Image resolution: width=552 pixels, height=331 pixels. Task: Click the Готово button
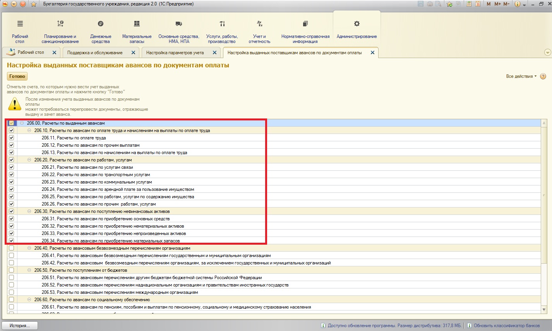click(x=17, y=76)
